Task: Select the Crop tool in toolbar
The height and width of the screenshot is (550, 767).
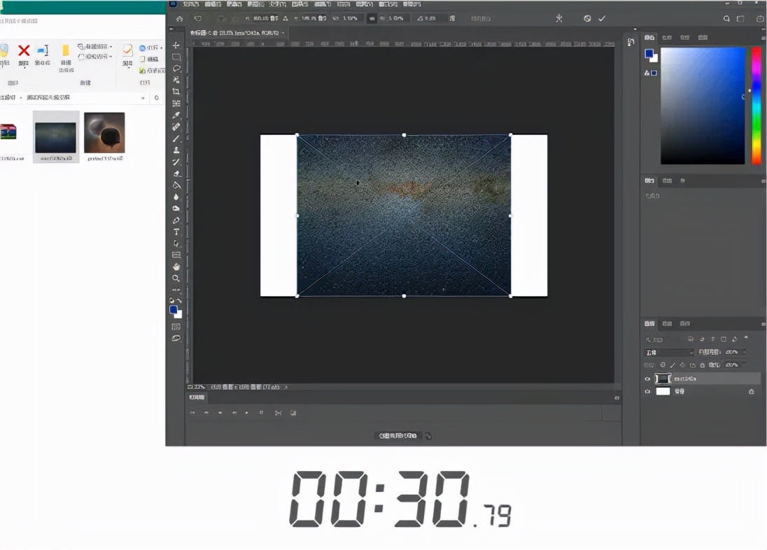Action: click(176, 92)
